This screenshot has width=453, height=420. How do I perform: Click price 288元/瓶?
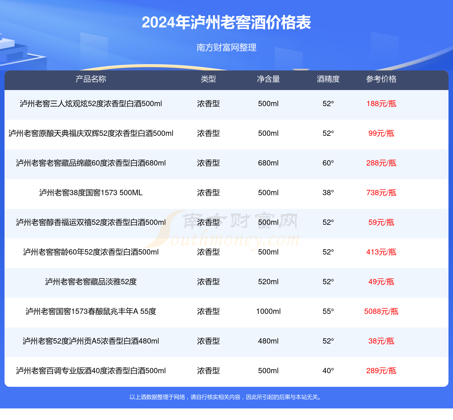click(x=381, y=163)
